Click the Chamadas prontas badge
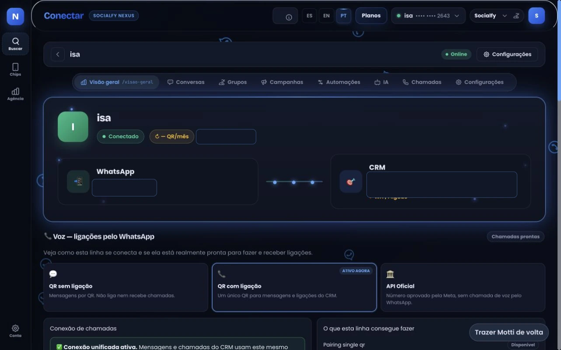The image size is (561, 350). coord(516,237)
